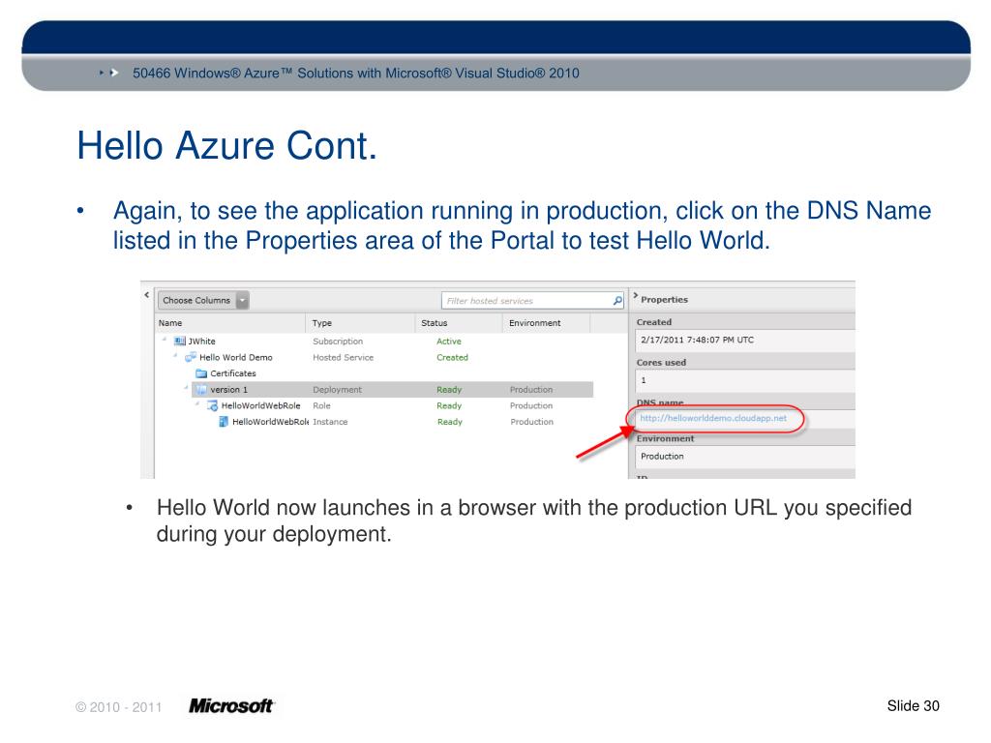
Task: Collapse the Properties panel chevron
Action: coord(635,296)
